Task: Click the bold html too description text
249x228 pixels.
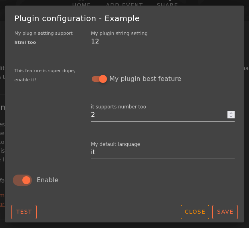Action: 25,42
